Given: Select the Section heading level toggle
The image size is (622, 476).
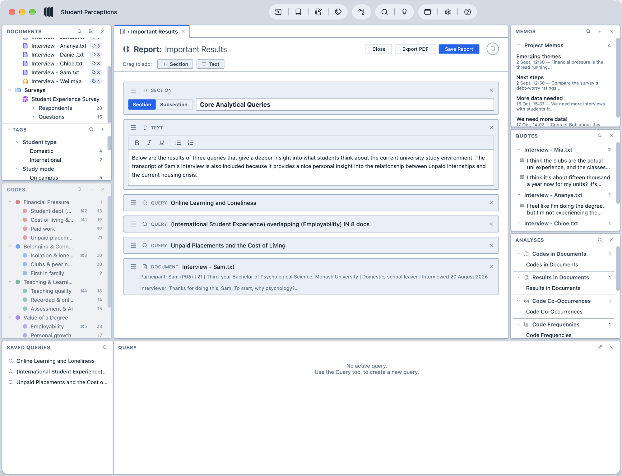Looking at the screenshot, I should [142, 104].
